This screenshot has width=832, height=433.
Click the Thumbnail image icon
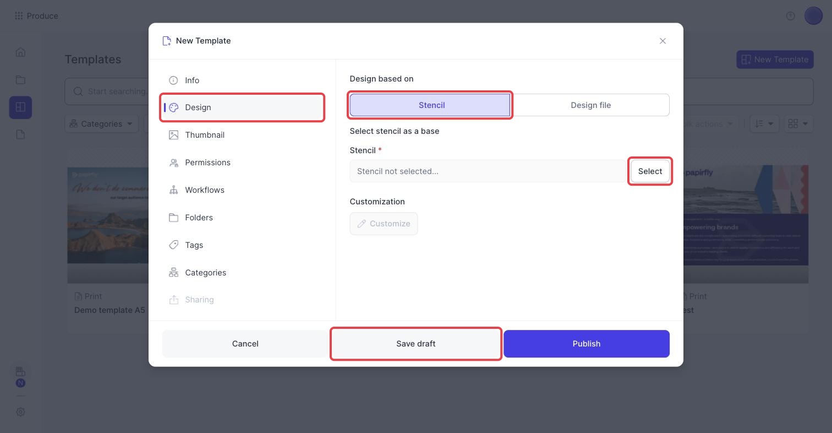click(x=173, y=135)
